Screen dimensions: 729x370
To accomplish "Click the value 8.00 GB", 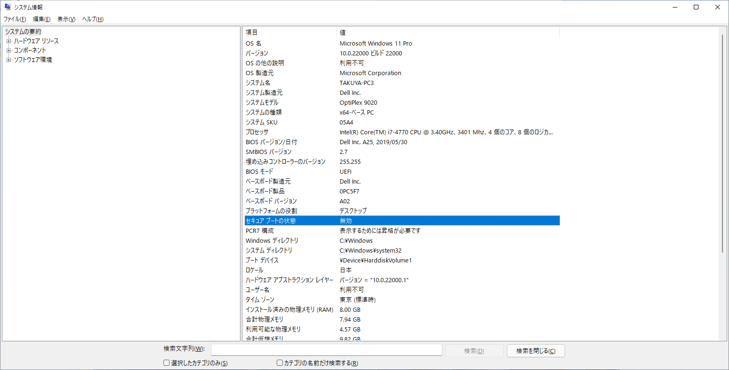I will pos(350,309).
